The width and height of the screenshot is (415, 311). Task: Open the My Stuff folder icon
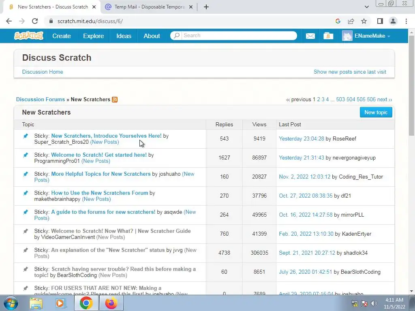pyautogui.click(x=328, y=36)
